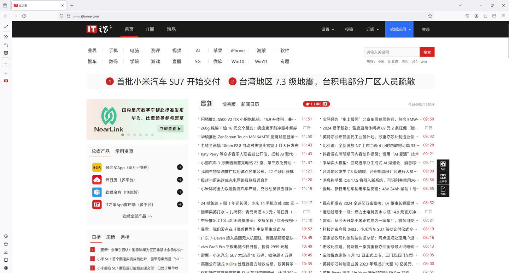The width and height of the screenshot is (509, 273).
Task: Open the Extensions puzzle icon
Action: [x=485, y=16]
